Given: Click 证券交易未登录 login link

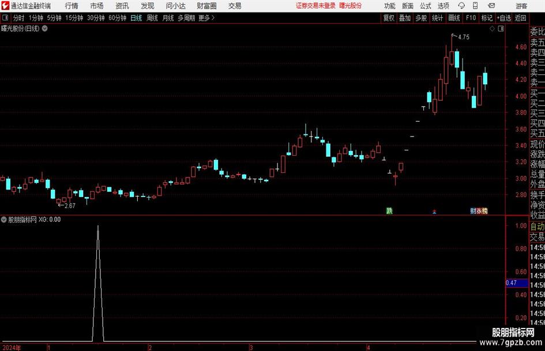Looking at the screenshot, I should point(315,6).
